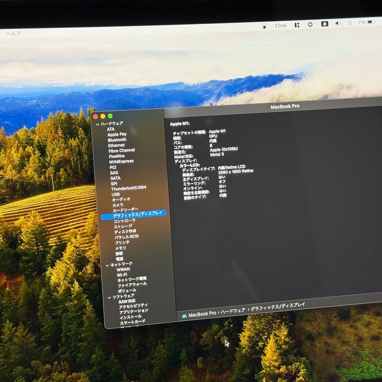The width and height of the screenshot is (382, 382).
Task: Click MacBook Pro in the path bar
Action: [x=202, y=314]
